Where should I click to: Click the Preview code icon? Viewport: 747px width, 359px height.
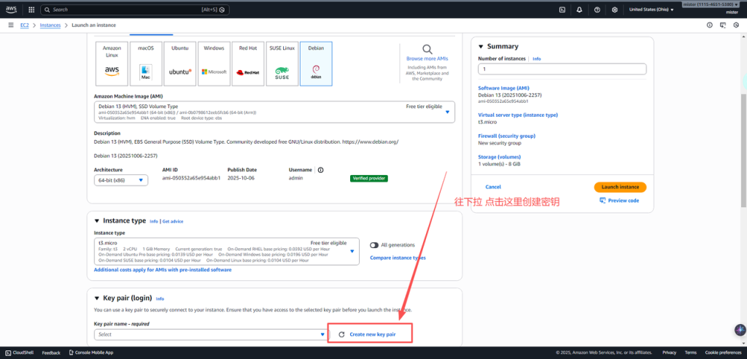602,201
